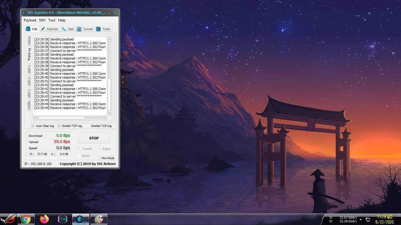This screenshot has height=225, width=401.
Task: Click the STOP button
Action: coord(94,138)
